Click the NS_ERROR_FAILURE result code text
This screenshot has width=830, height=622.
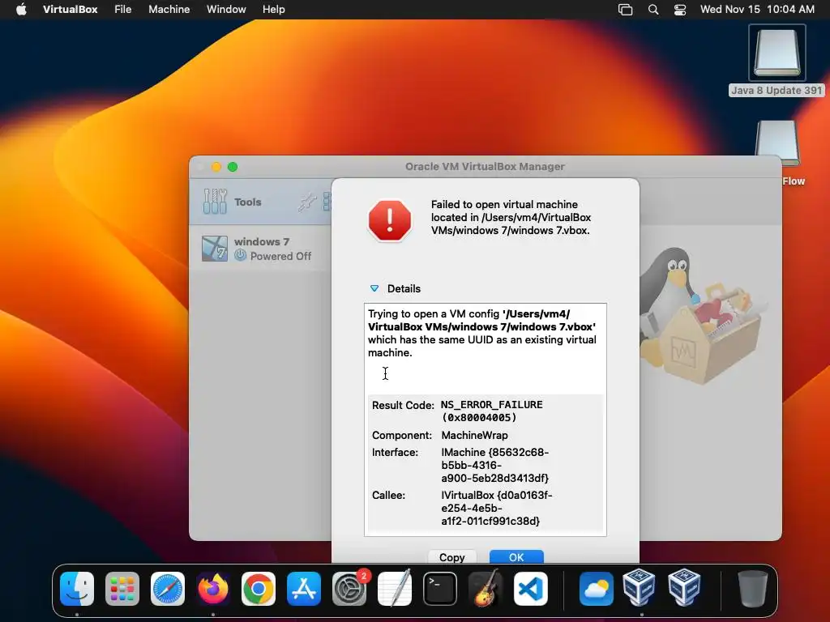491,411
